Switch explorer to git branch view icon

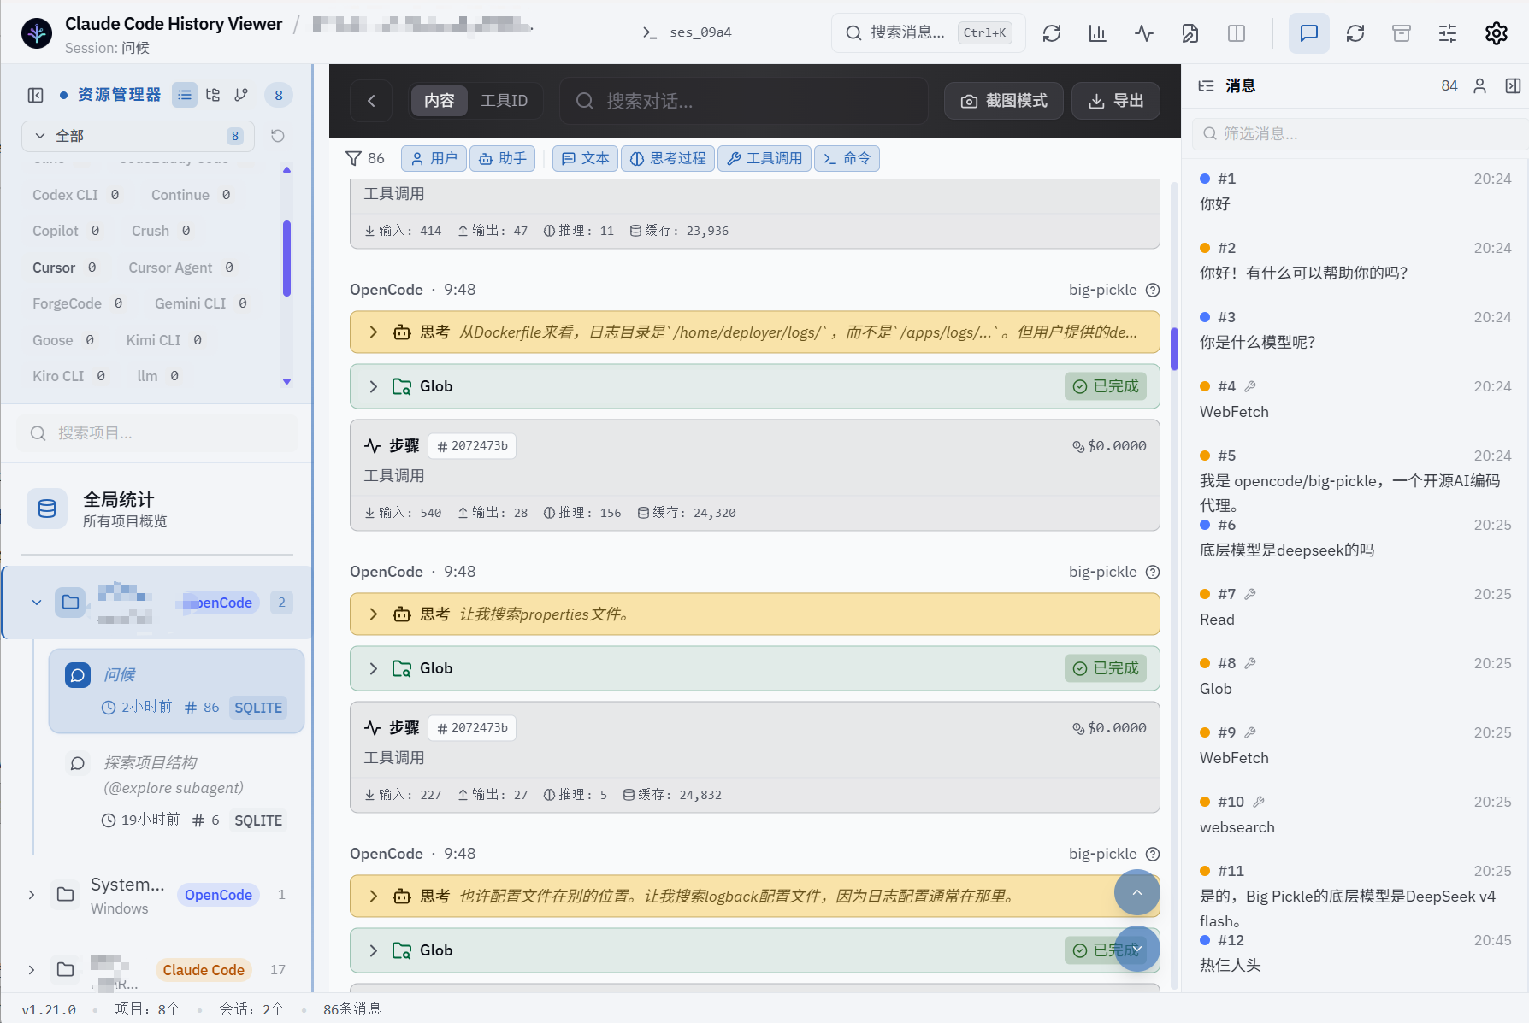tap(242, 95)
